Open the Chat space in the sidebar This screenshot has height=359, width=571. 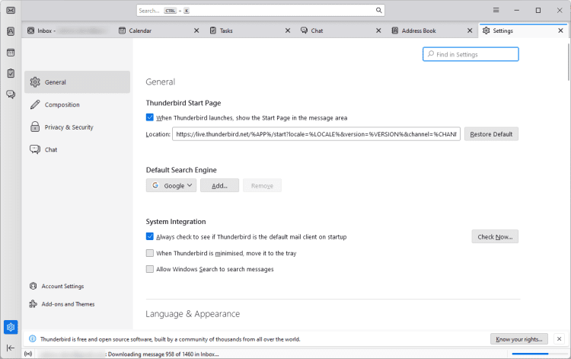[x=11, y=95]
